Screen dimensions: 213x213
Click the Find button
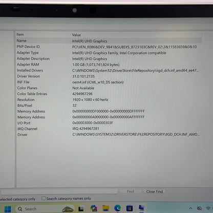pos(131,191)
